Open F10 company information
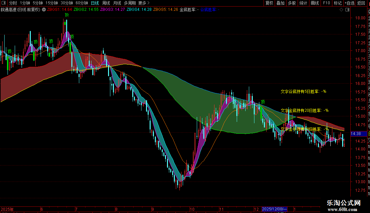The width and height of the screenshot is (370, 213). (326, 3)
